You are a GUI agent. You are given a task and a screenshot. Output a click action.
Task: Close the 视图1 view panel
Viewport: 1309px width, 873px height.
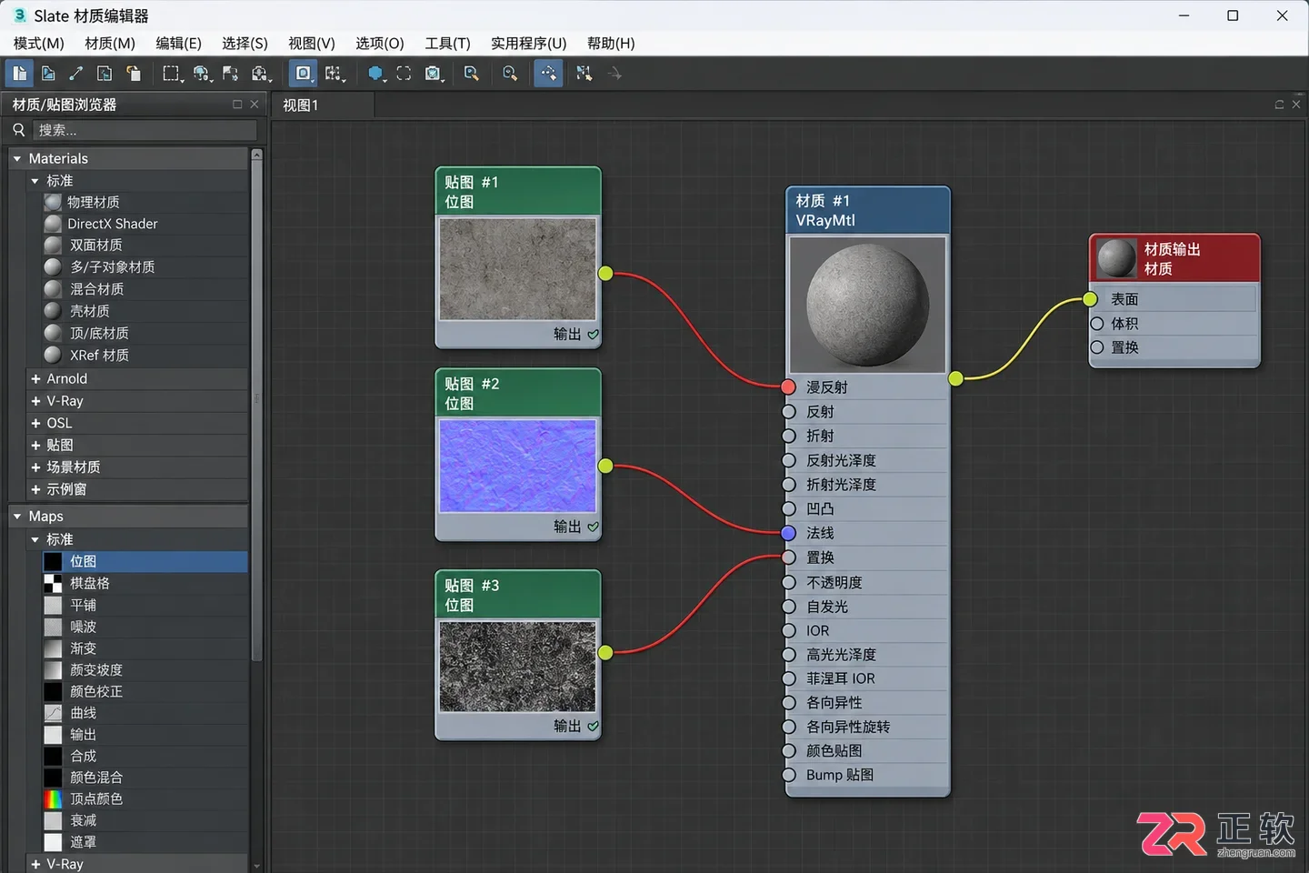tap(1296, 105)
